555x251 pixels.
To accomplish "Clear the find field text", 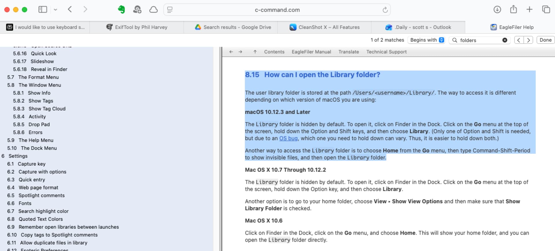I will [504, 40].
